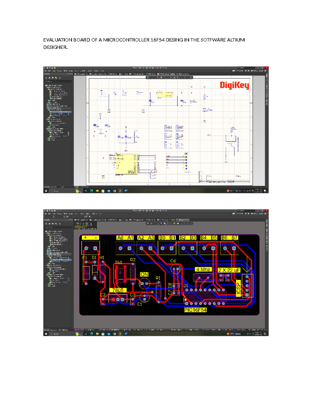Click selection filter icon in schematic Active Bar
312x404 pixels.
pyautogui.click(x=148, y=78)
